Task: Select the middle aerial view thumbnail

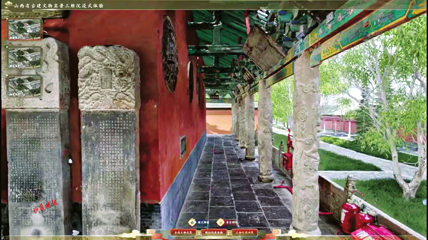Action: [x=25, y=57]
